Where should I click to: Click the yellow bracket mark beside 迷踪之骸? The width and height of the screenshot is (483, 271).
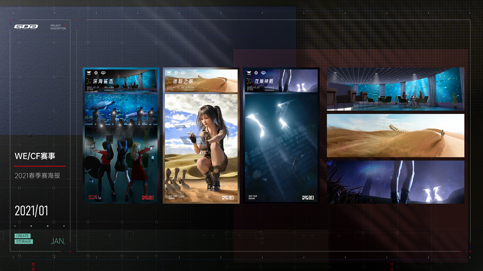click(169, 81)
